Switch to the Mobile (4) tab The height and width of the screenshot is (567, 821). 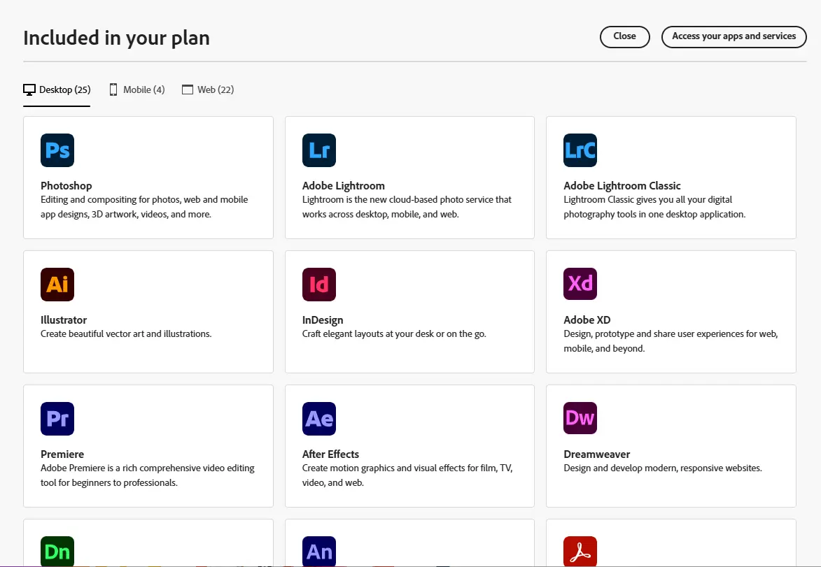point(136,90)
